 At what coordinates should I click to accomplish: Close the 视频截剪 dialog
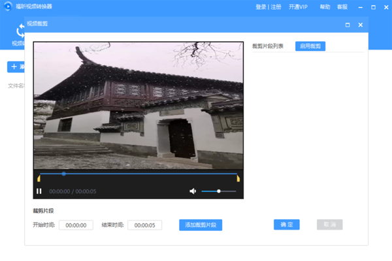coord(360,25)
